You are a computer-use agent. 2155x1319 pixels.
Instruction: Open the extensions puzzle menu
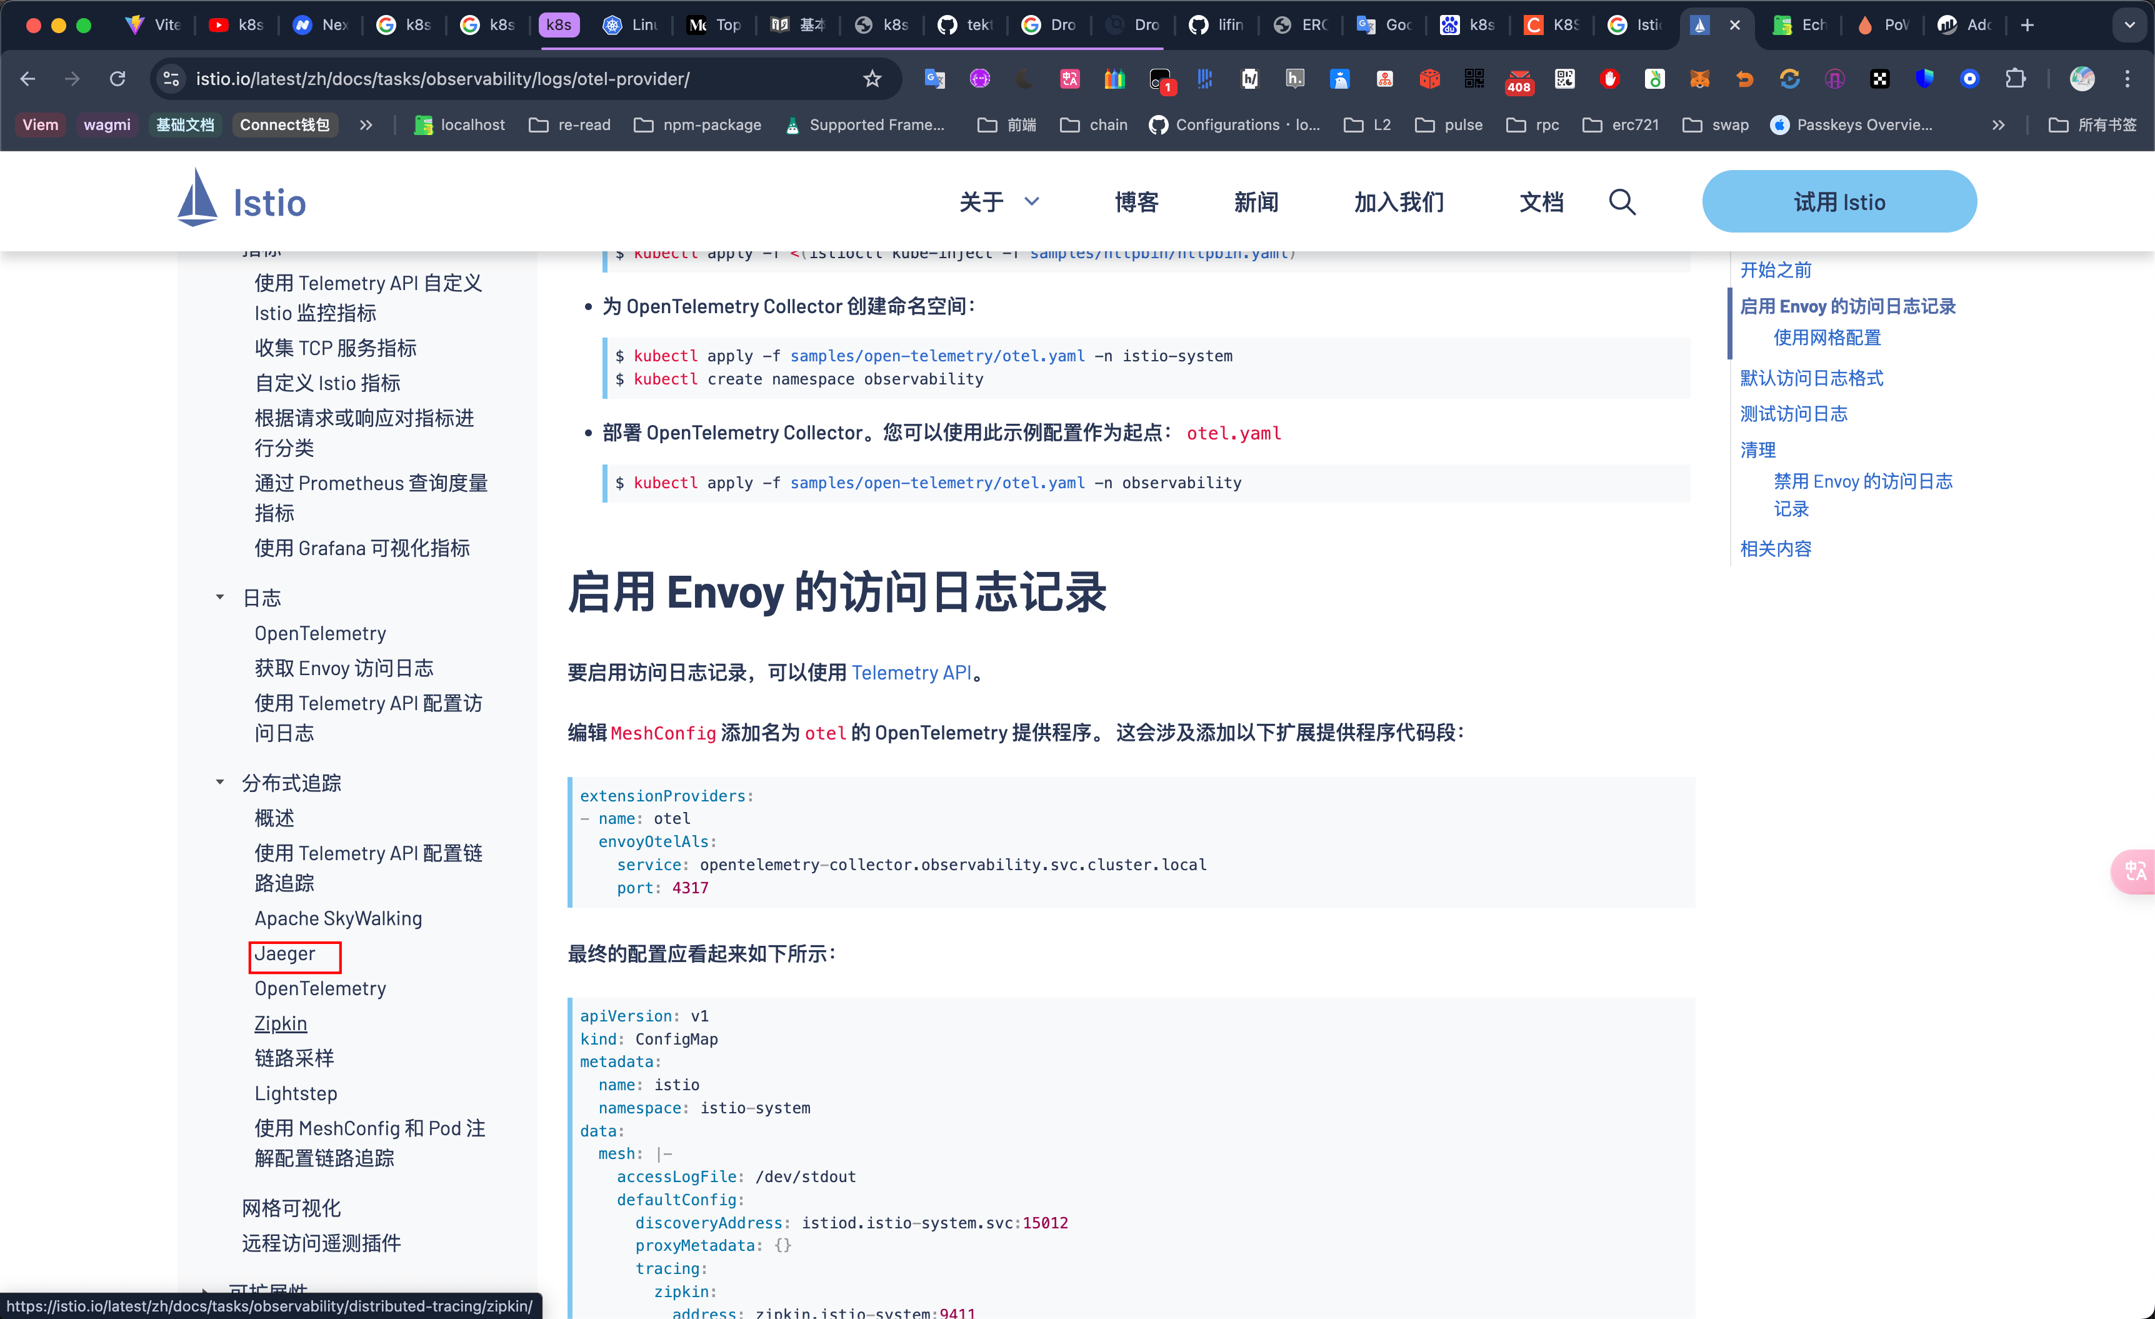[2015, 79]
